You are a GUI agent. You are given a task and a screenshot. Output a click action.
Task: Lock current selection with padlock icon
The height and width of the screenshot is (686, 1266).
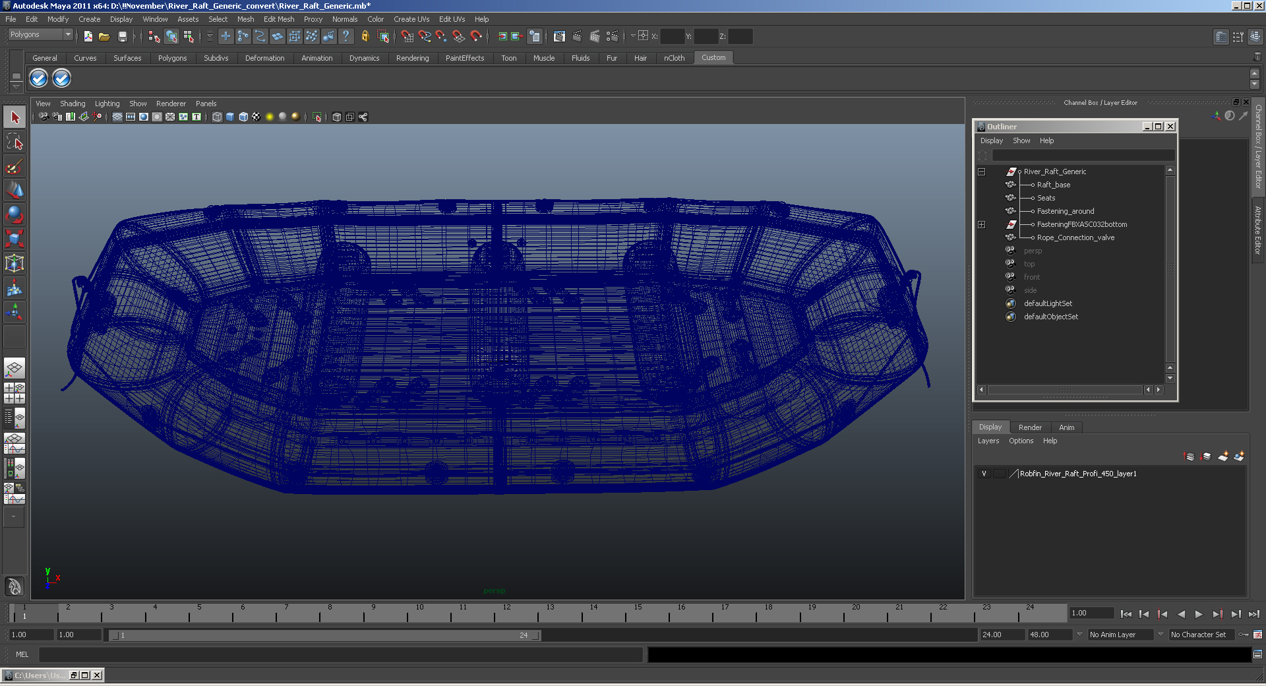coord(365,36)
